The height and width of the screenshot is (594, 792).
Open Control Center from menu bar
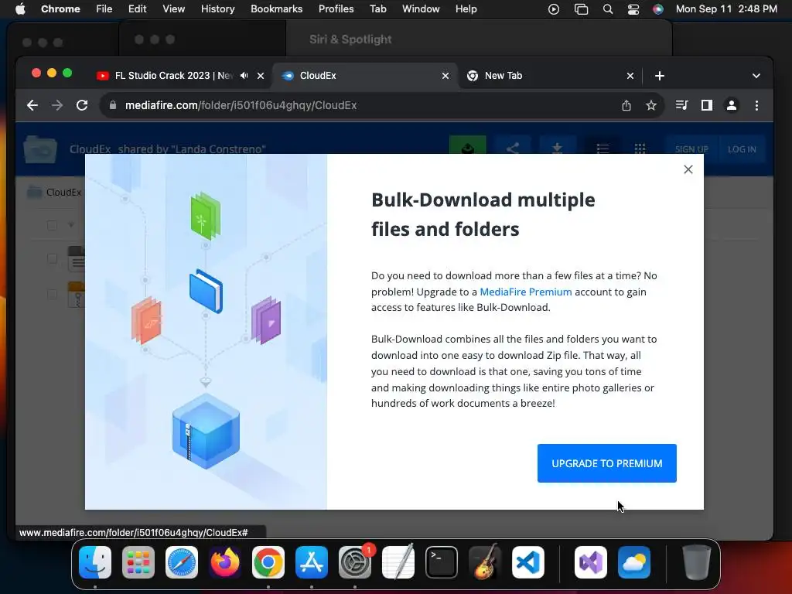633,9
